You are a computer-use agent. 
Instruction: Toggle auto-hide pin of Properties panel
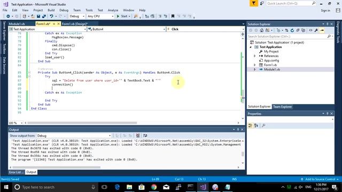[328, 114]
